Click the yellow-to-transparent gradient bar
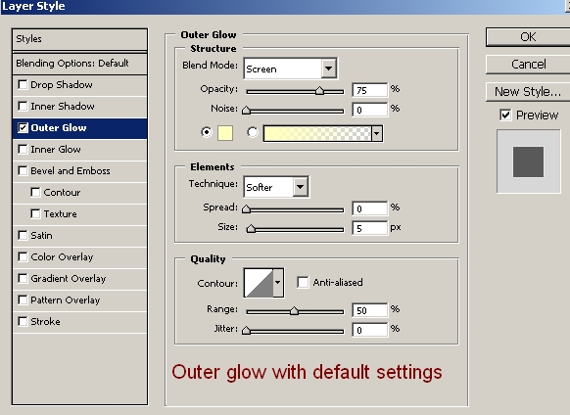Viewport: 570px width, 415px height. click(x=317, y=133)
